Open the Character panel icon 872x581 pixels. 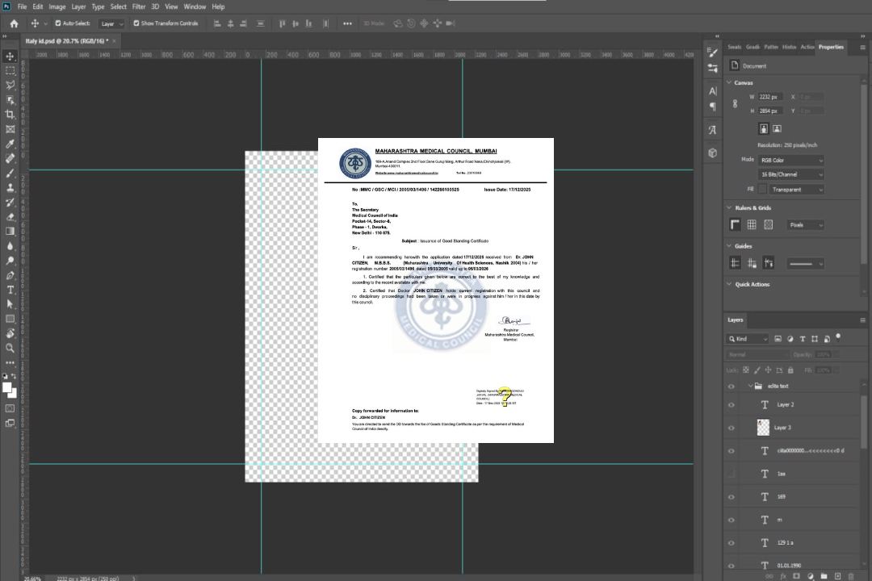(713, 91)
